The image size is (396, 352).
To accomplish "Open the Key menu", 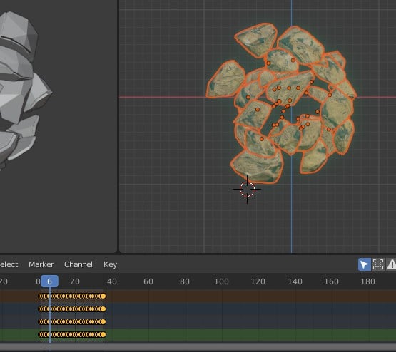I will coord(110,265).
